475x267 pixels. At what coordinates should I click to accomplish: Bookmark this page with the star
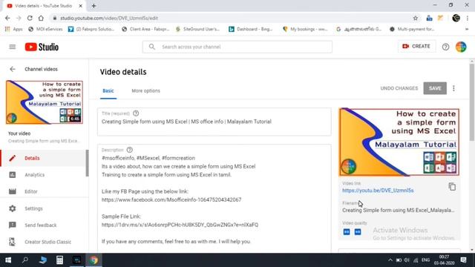pyautogui.click(x=416, y=18)
